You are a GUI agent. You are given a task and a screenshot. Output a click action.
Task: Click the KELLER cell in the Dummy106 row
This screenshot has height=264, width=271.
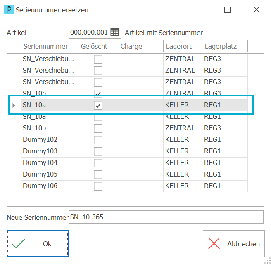[183, 186]
